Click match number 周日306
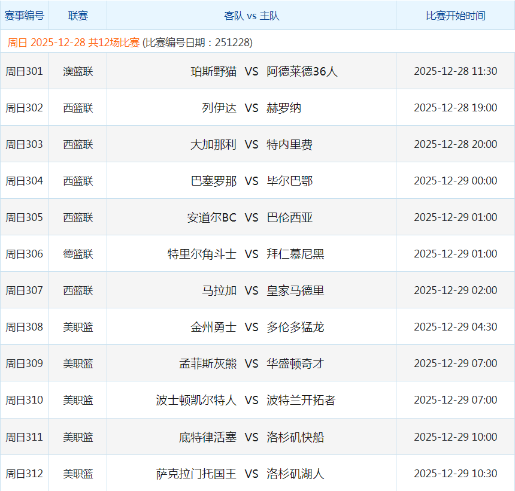Viewport: 515px width, 491px height. (x=25, y=253)
